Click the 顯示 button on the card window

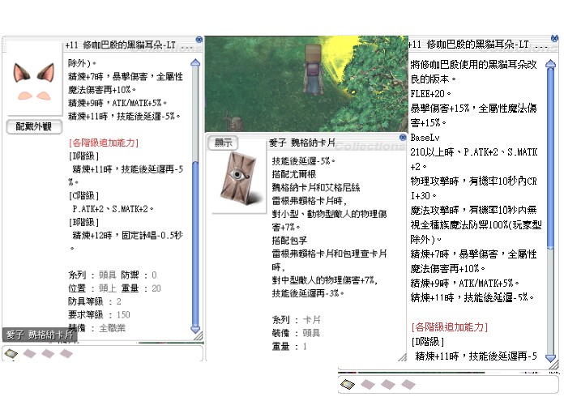click(223, 143)
